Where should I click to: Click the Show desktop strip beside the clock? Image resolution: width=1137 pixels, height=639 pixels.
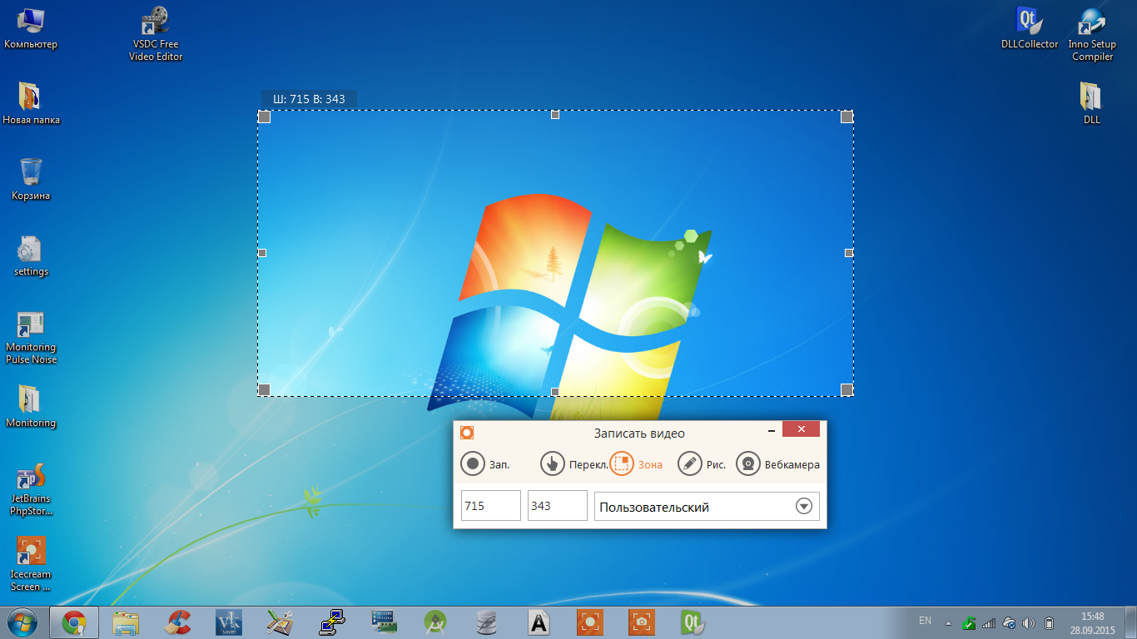coord(1130,622)
